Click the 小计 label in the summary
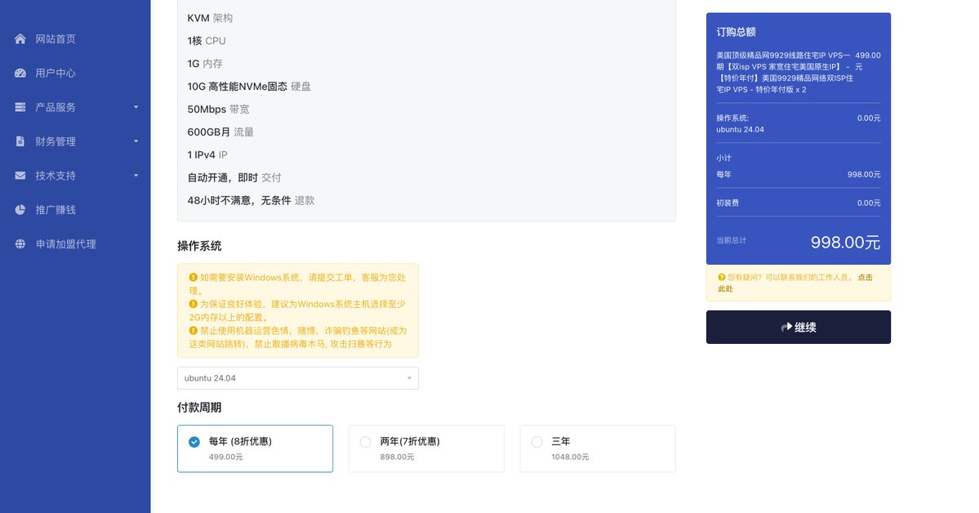This screenshot has width=979, height=513. click(x=723, y=158)
